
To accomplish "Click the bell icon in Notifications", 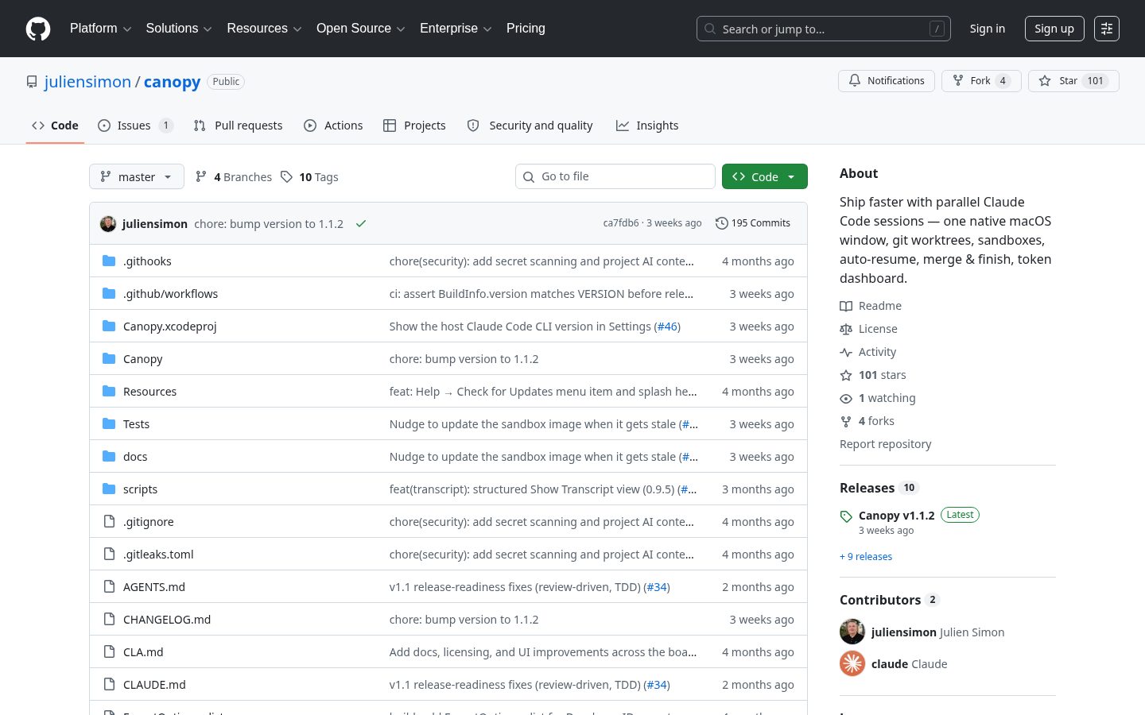I will point(855,81).
